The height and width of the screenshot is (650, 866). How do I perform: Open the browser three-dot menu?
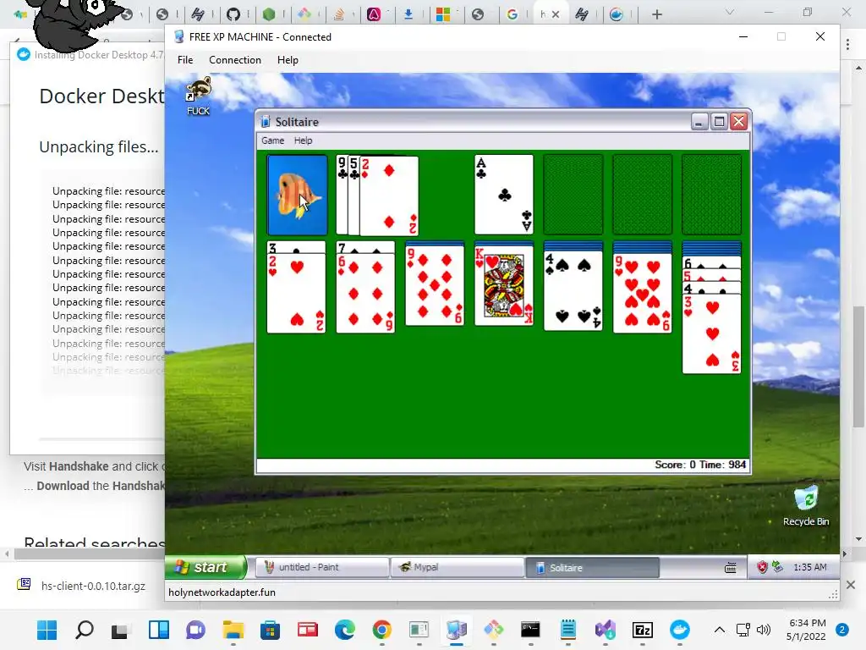tap(847, 44)
